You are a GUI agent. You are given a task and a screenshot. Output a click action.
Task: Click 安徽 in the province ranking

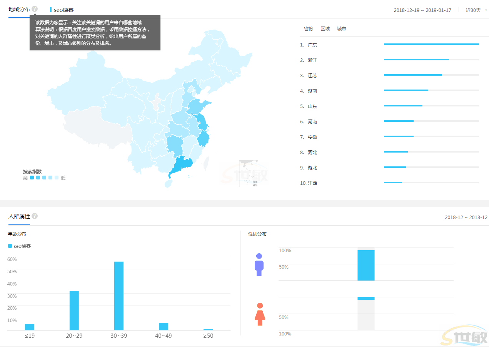coord(312,137)
